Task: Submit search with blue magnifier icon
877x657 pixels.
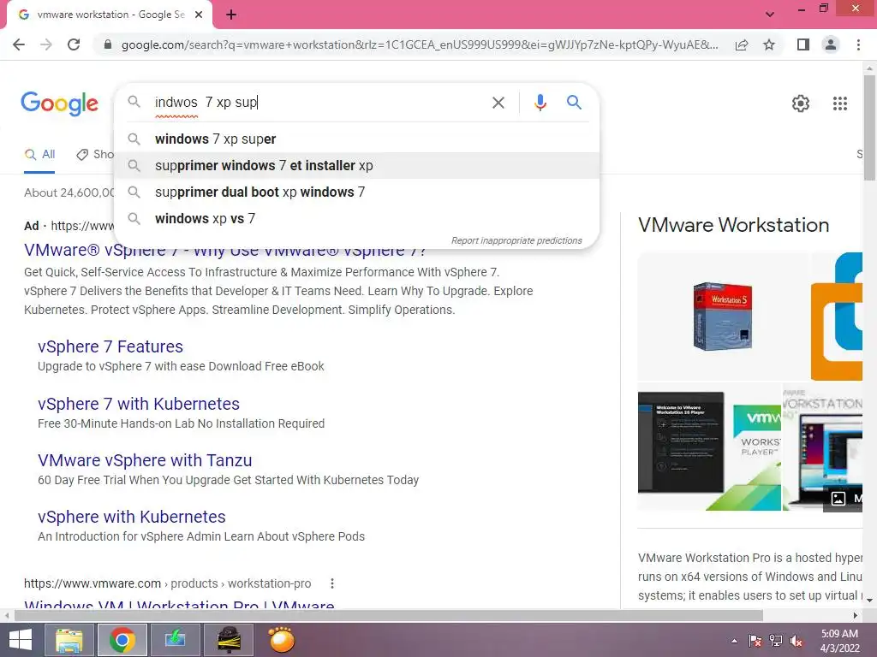Action: 574,103
